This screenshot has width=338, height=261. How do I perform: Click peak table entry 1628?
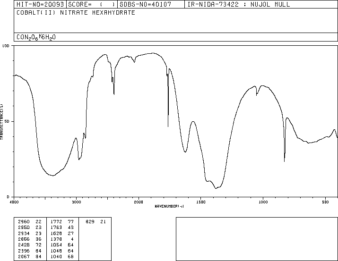56,234
